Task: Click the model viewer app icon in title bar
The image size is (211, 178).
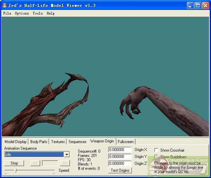Action: coord(5,6)
